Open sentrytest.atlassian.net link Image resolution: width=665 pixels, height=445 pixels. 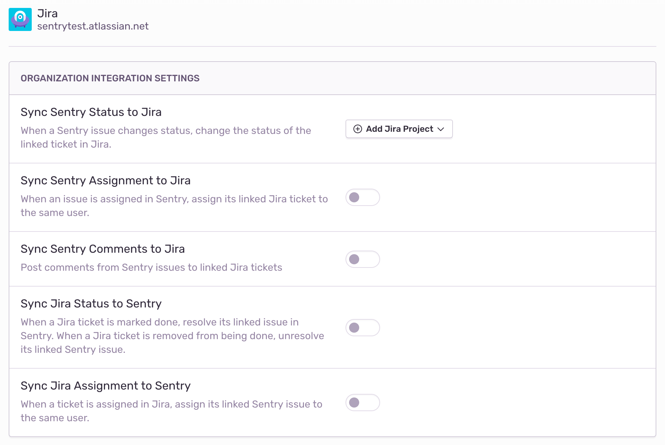[x=93, y=26]
